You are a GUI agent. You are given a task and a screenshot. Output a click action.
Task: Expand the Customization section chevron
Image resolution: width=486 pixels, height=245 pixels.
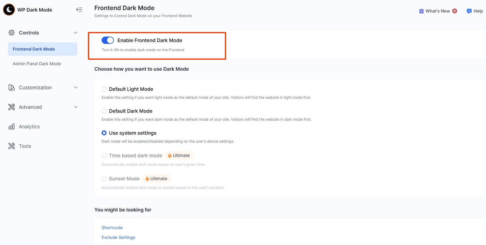(76, 87)
